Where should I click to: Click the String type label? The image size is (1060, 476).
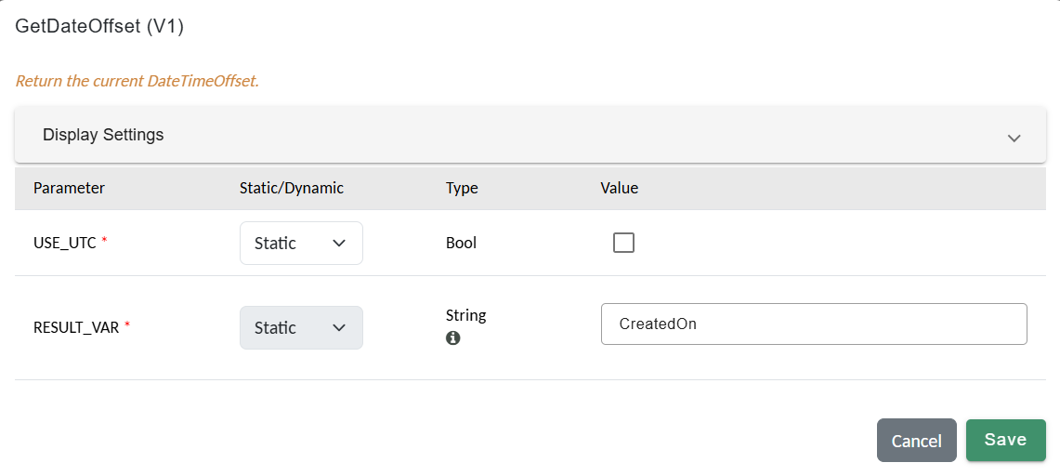pos(465,315)
